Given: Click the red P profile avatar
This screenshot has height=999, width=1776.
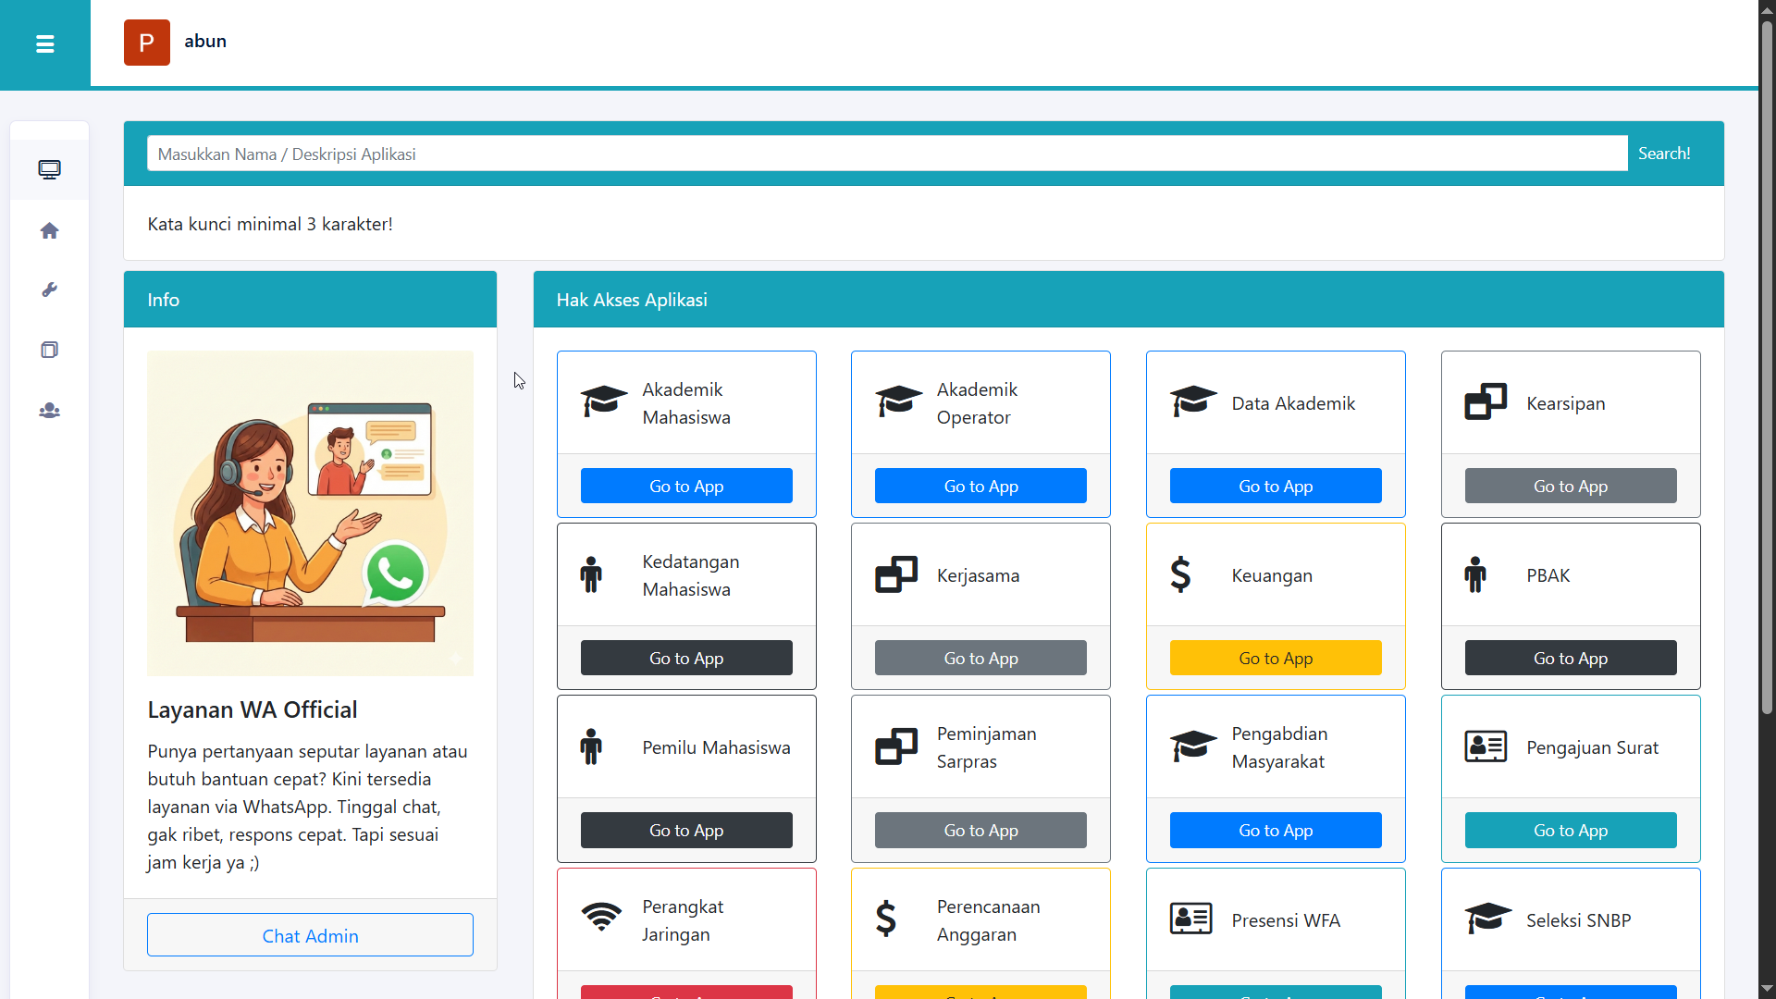Looking at the screenshot, I should coord(147,43).
